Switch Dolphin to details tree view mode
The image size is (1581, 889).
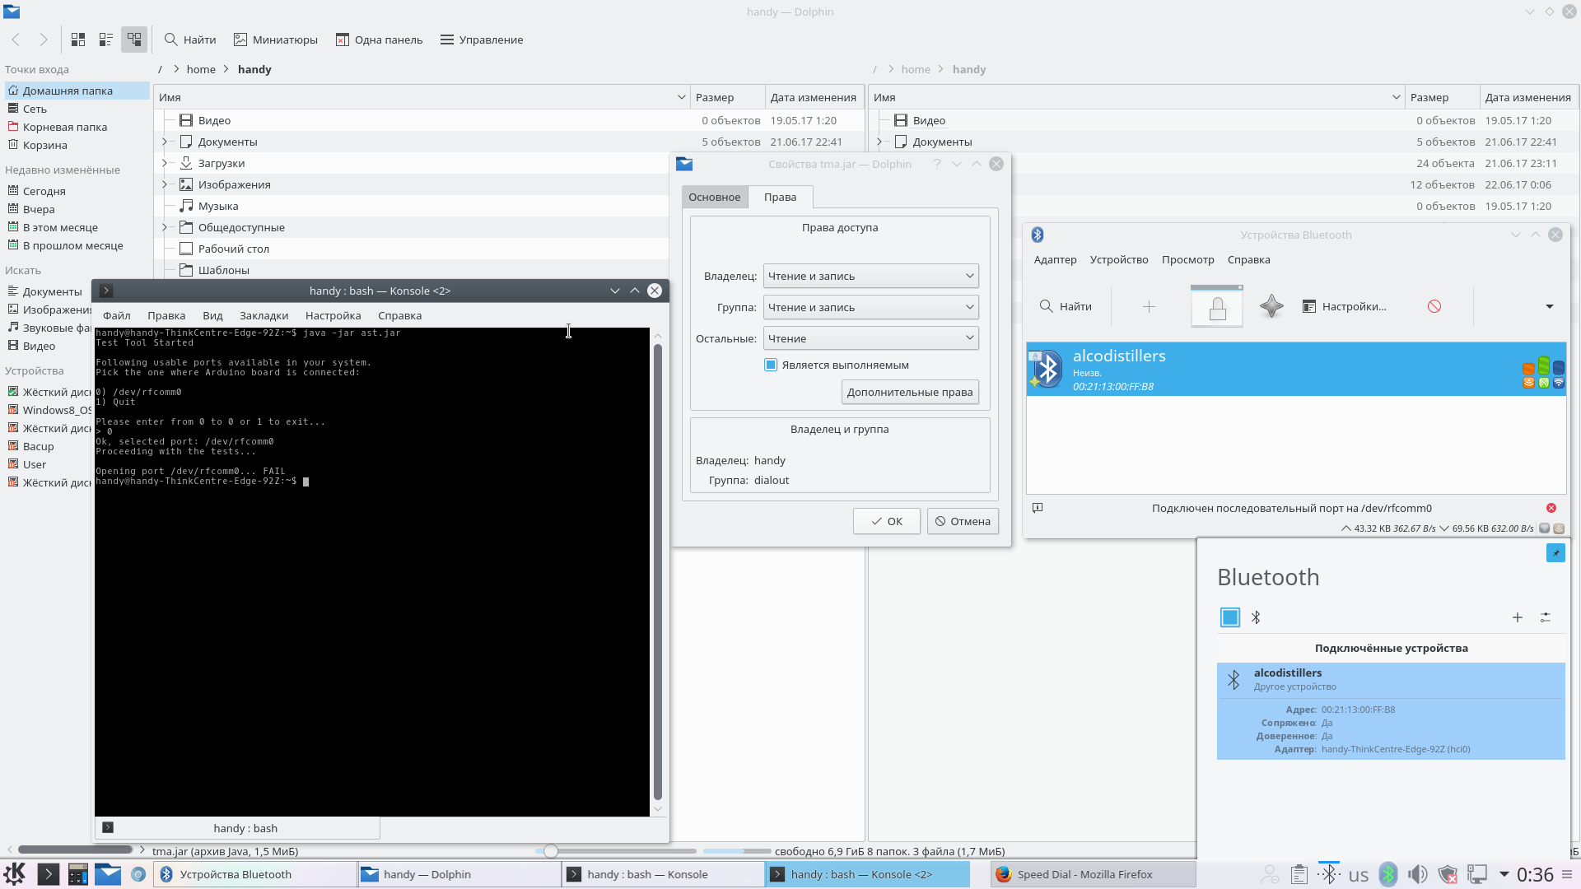click(134, 40)
